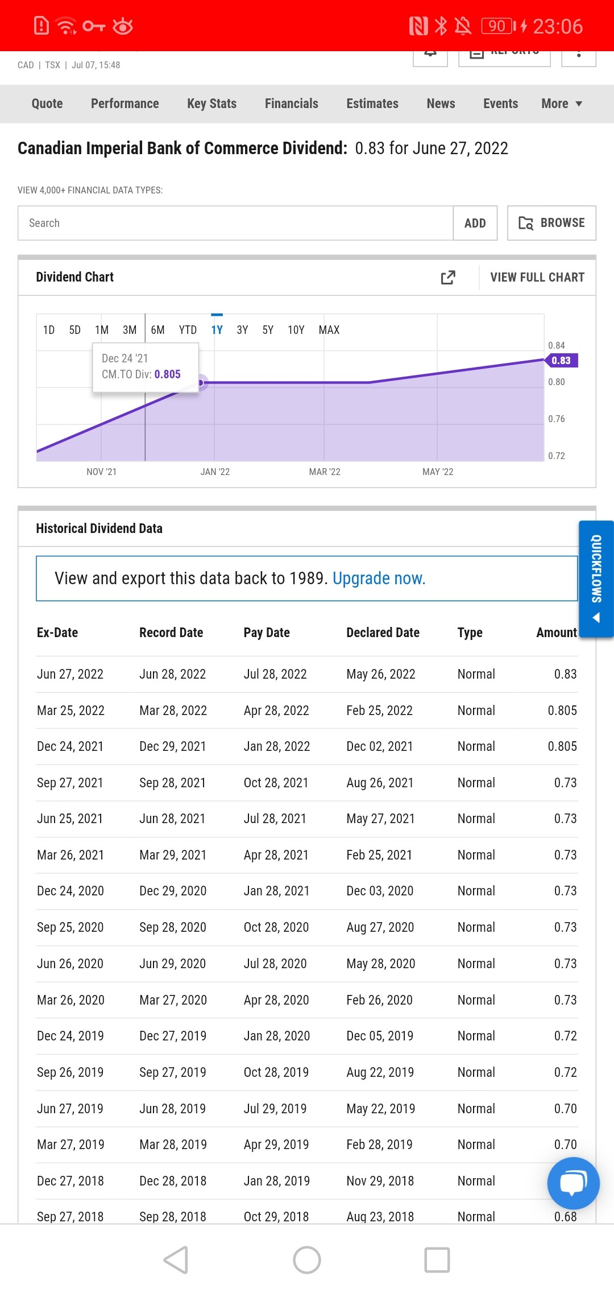Screen dimensions: 614x1297
Task: Expand the More navigation dropdown
Action: pos(562,104)
